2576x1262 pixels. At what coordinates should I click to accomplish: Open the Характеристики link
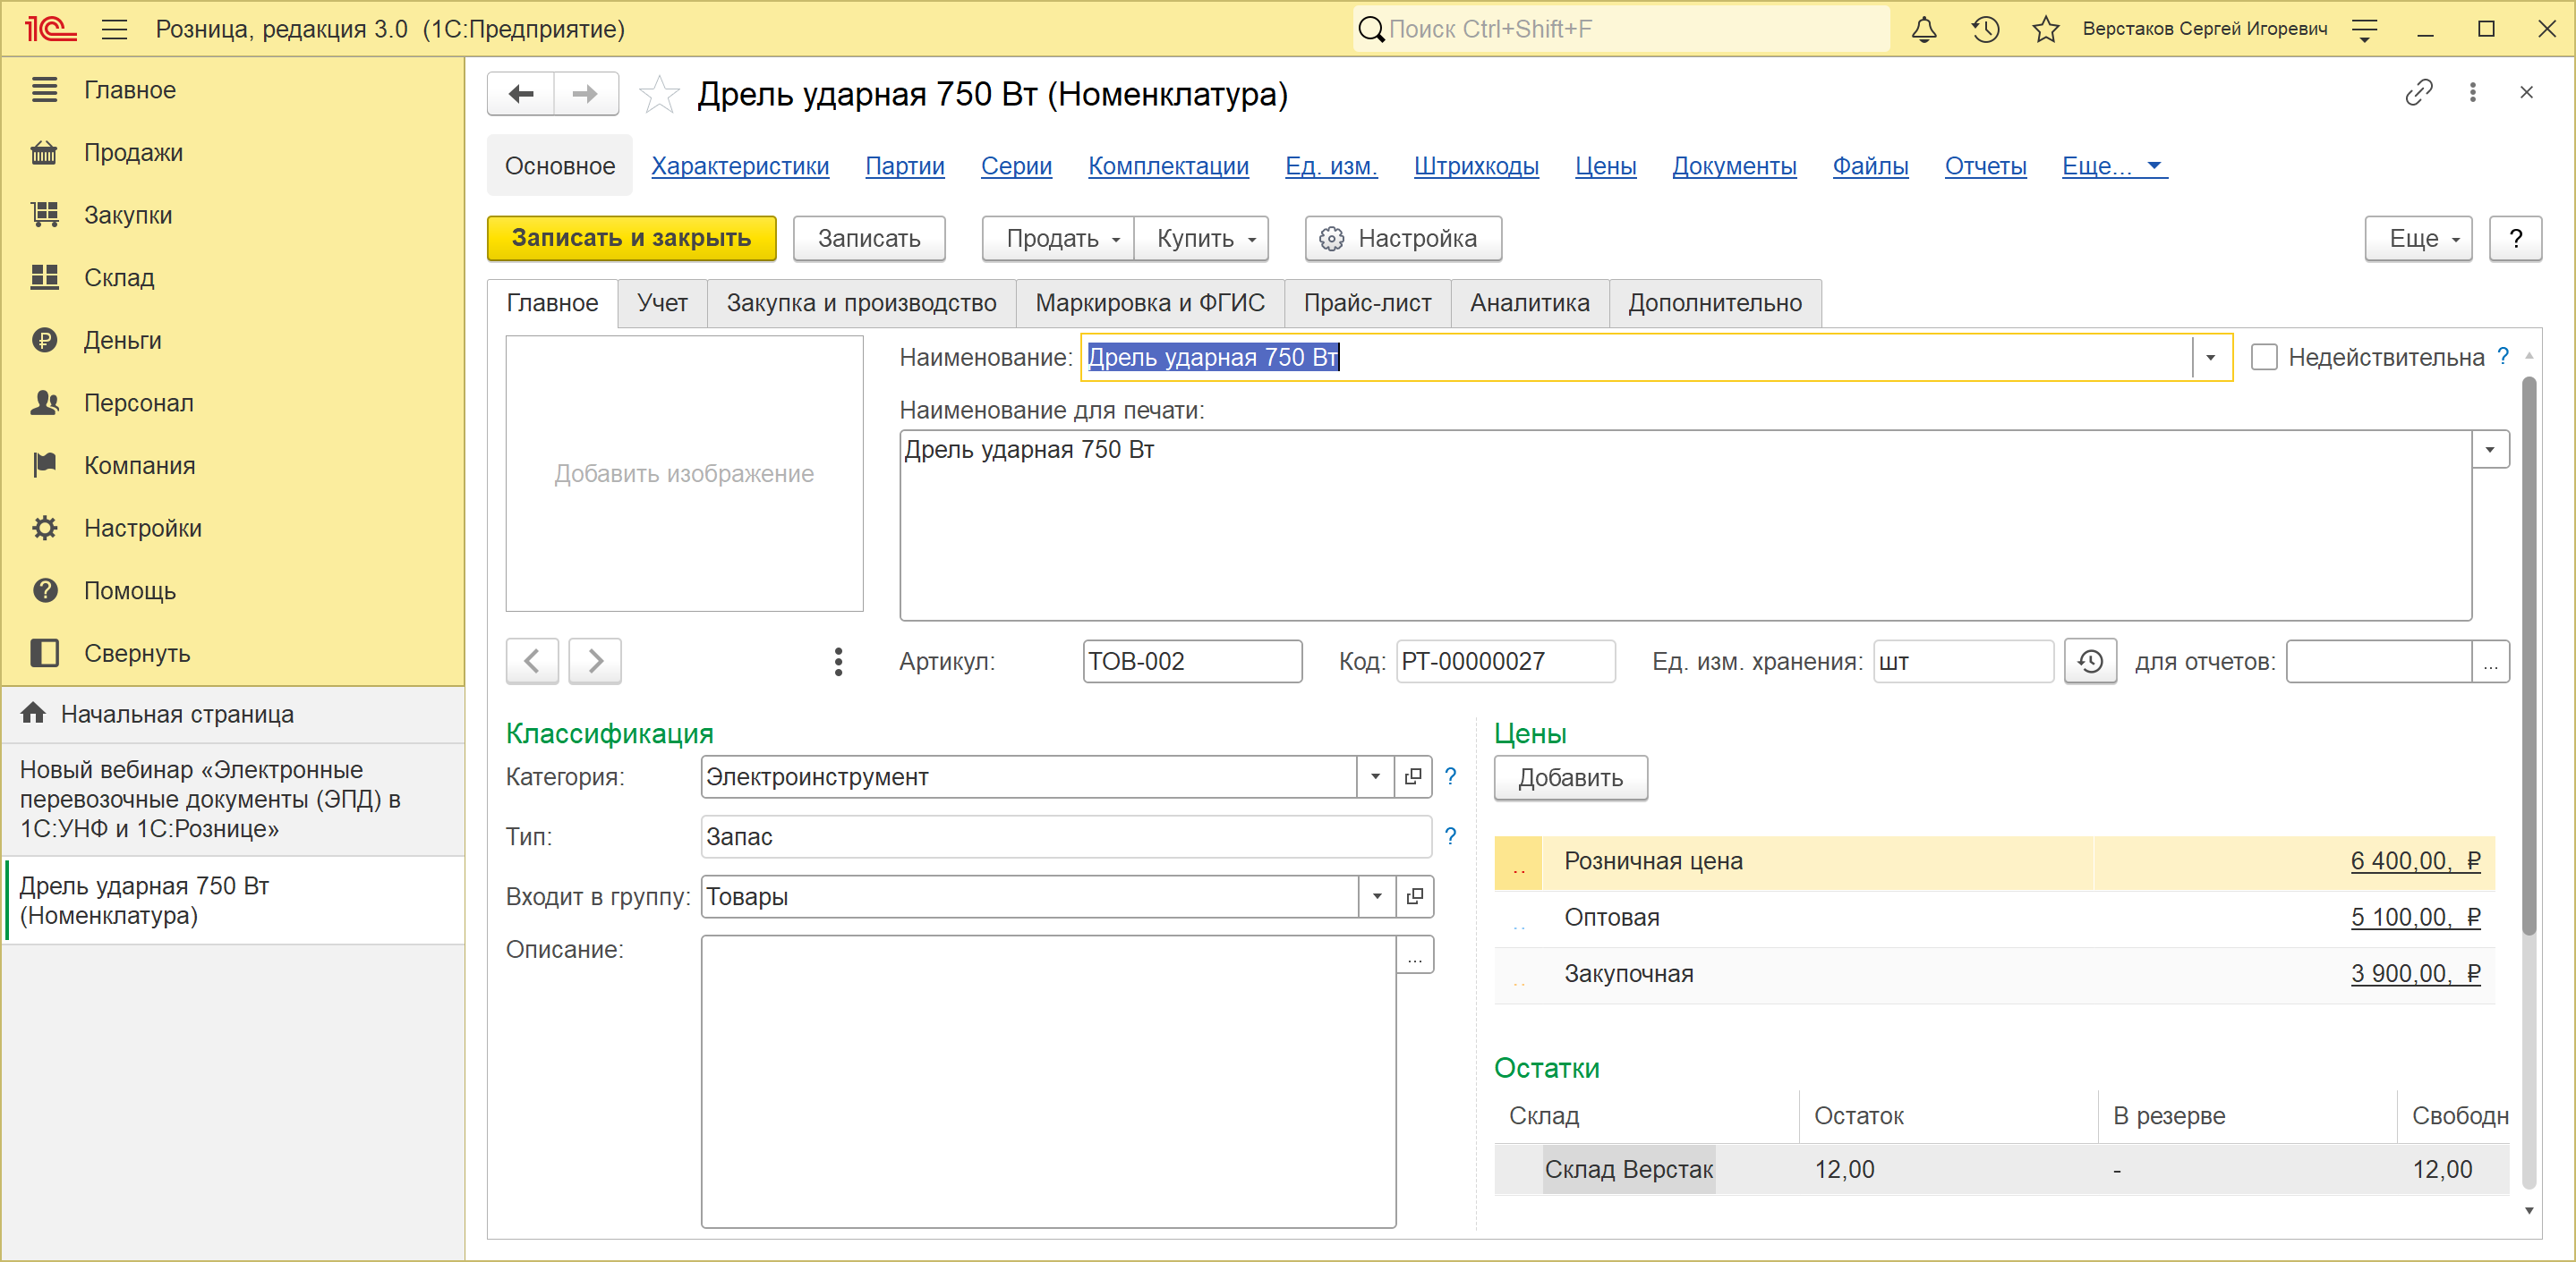[x=740, y=165]
